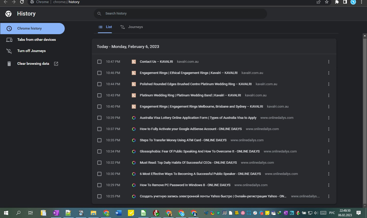Tick checkbox for Engagement Rings Melbourne entry

(99, 107)
